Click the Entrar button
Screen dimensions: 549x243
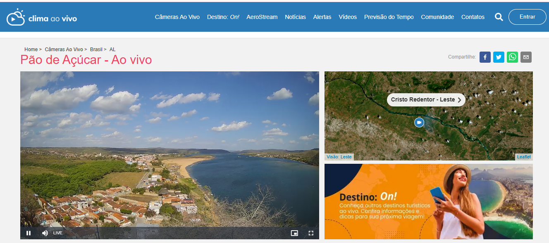[527, 17]
